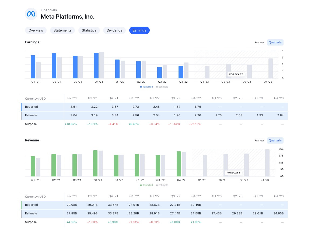The height and width of the screenshot is (240, 311).
Task: Click the +18.67% earnings surprise value
Action: tap(71, 124)
